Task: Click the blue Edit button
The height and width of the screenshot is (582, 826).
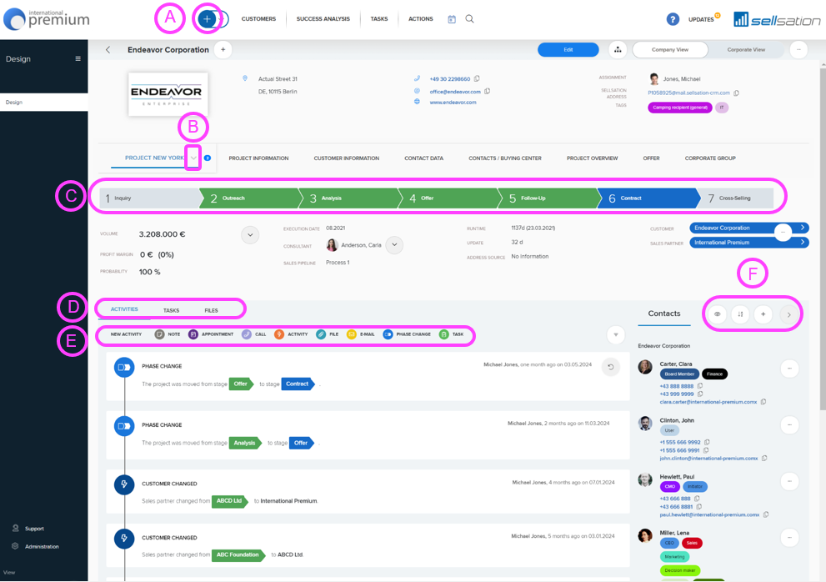Action: 568,49
